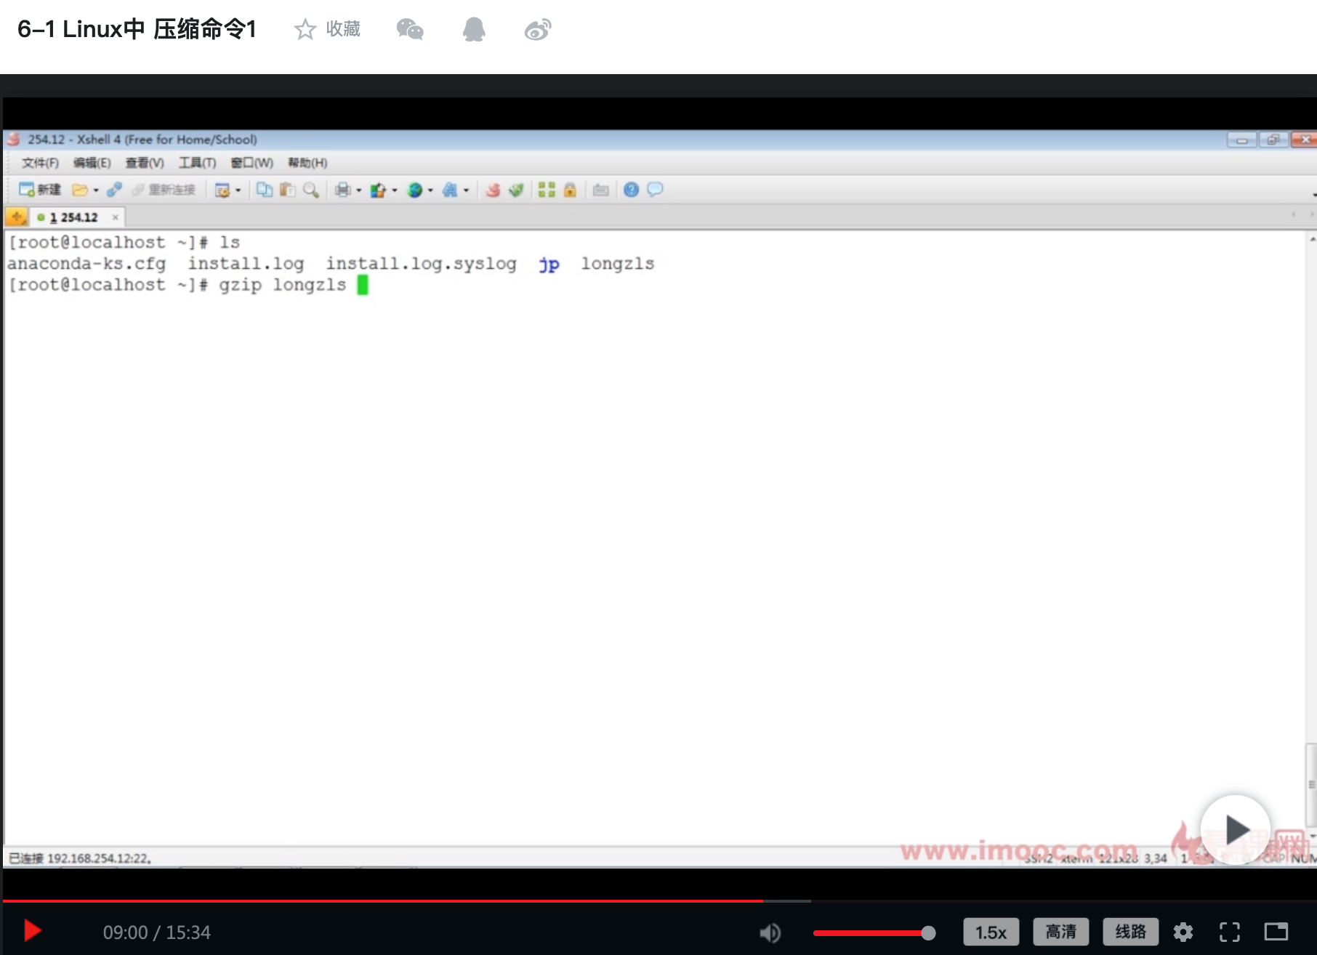This screenshot has height=955, width=1317.
Task: Click status text '已连接 192.168.254.12:22'
Action: (x=80, y=858)
